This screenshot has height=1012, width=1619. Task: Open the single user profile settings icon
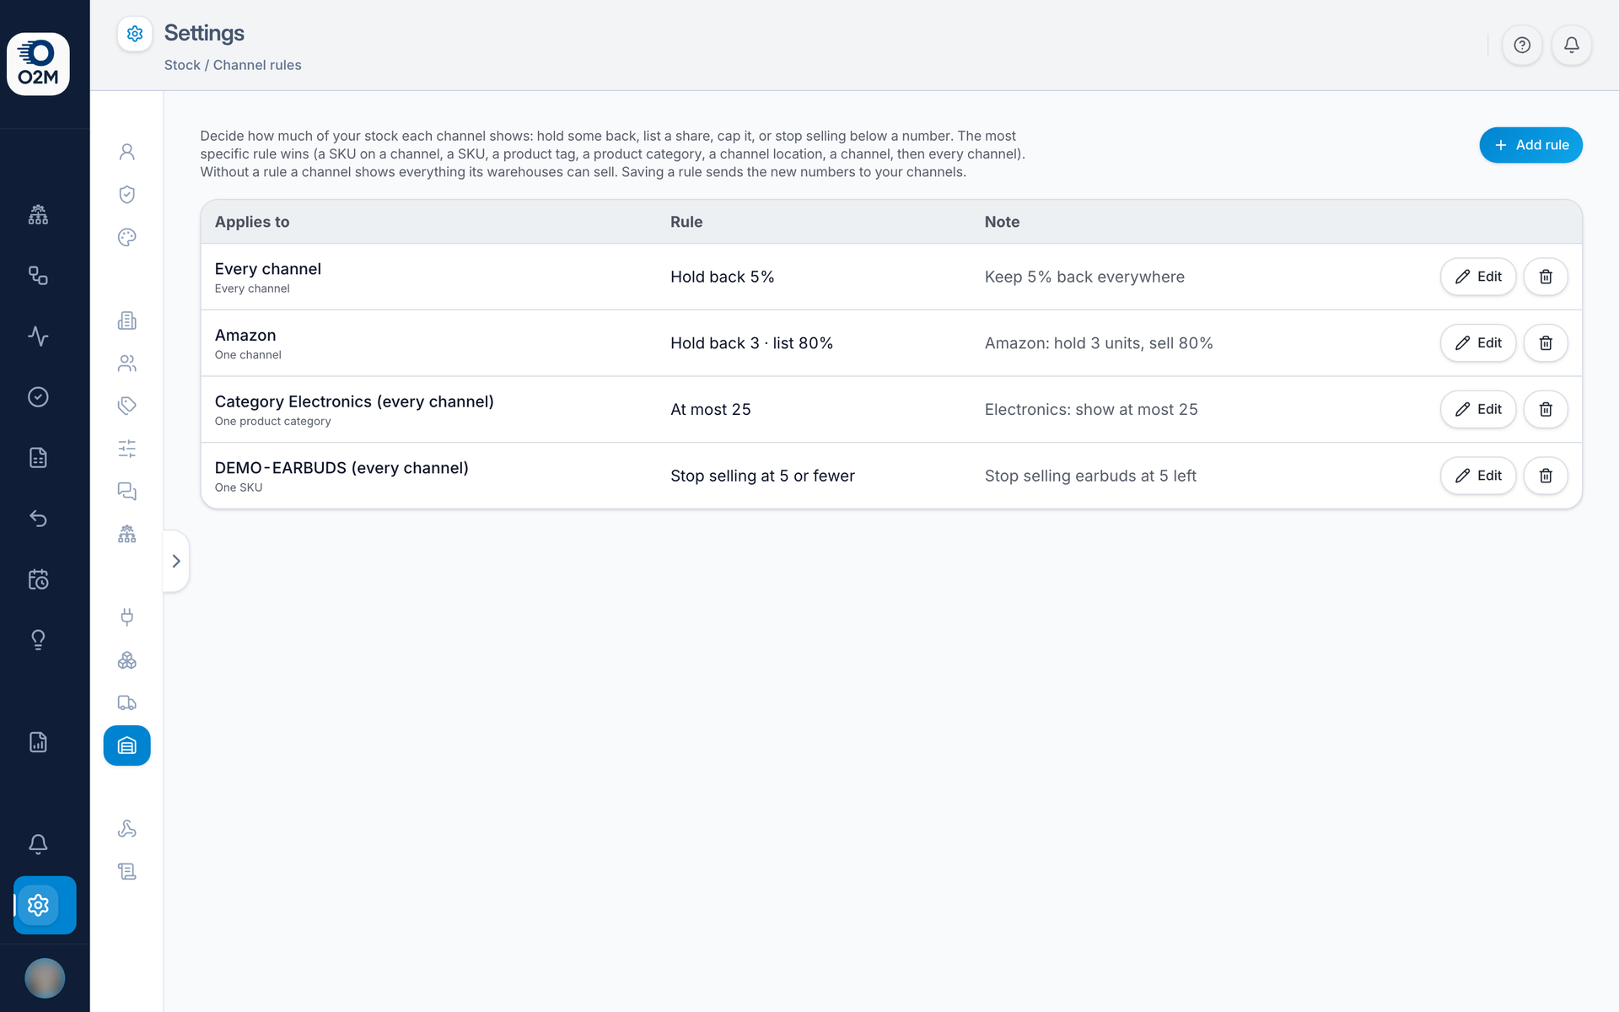[x=127, y=152]
